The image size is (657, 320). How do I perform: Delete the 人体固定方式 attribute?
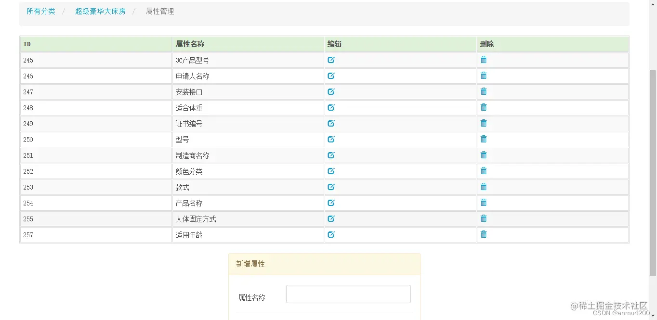(484, 218)
